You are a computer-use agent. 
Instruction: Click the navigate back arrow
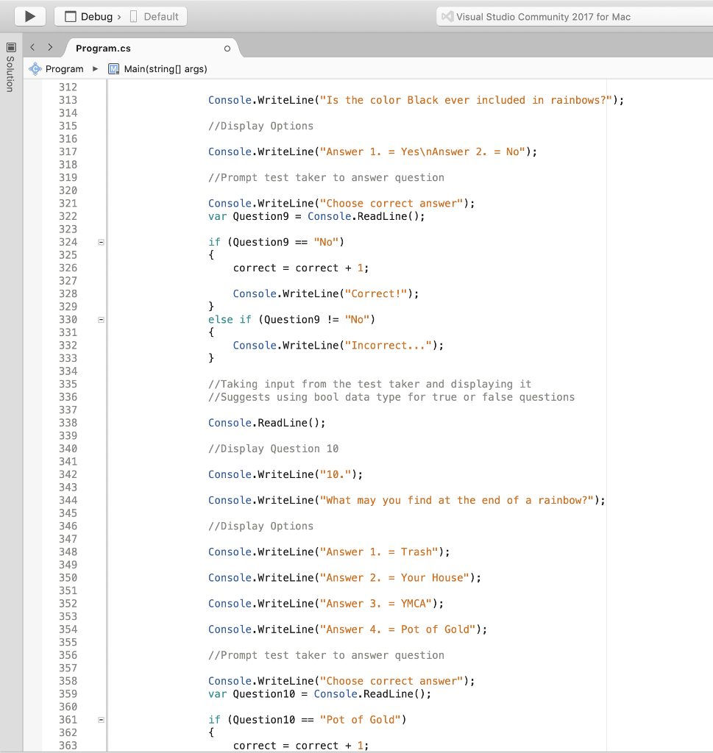pyautogui.click(x=32, y=46)
